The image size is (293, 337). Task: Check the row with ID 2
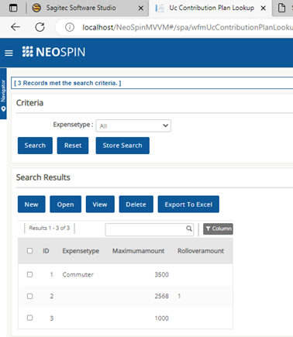coord(30,296)
